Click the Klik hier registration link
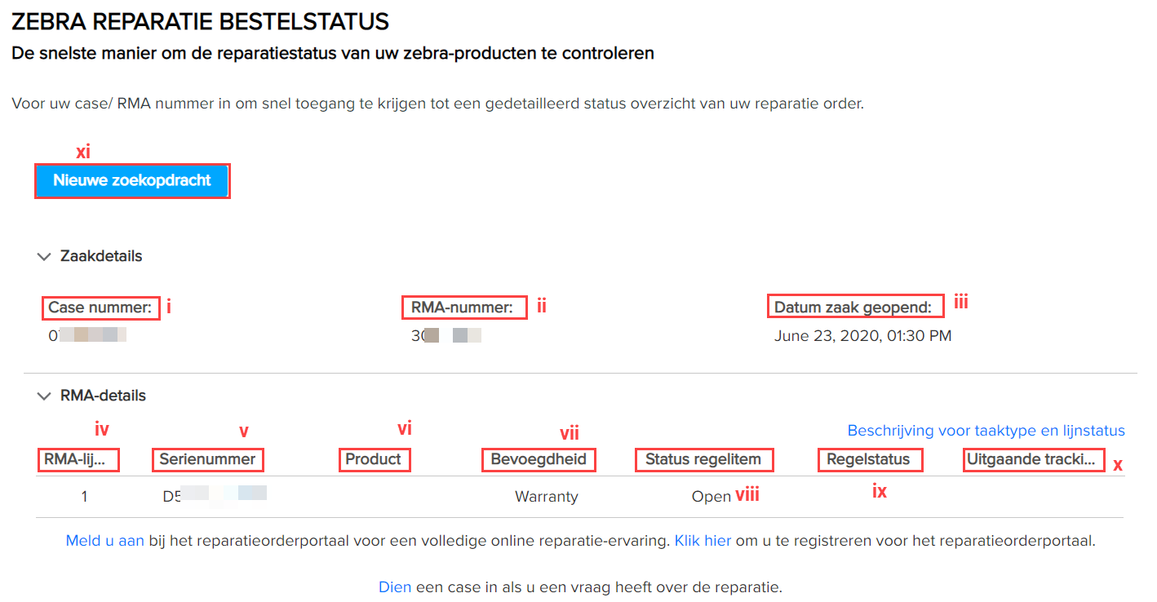The image size is (1157, 602). click(703, 540)
